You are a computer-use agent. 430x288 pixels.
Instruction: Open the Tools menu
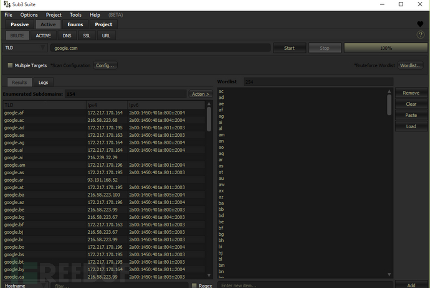point(75,15)
